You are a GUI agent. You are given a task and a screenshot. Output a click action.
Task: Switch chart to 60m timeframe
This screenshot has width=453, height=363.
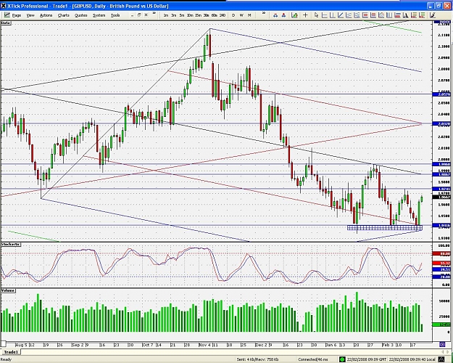[x=214, y=15]
